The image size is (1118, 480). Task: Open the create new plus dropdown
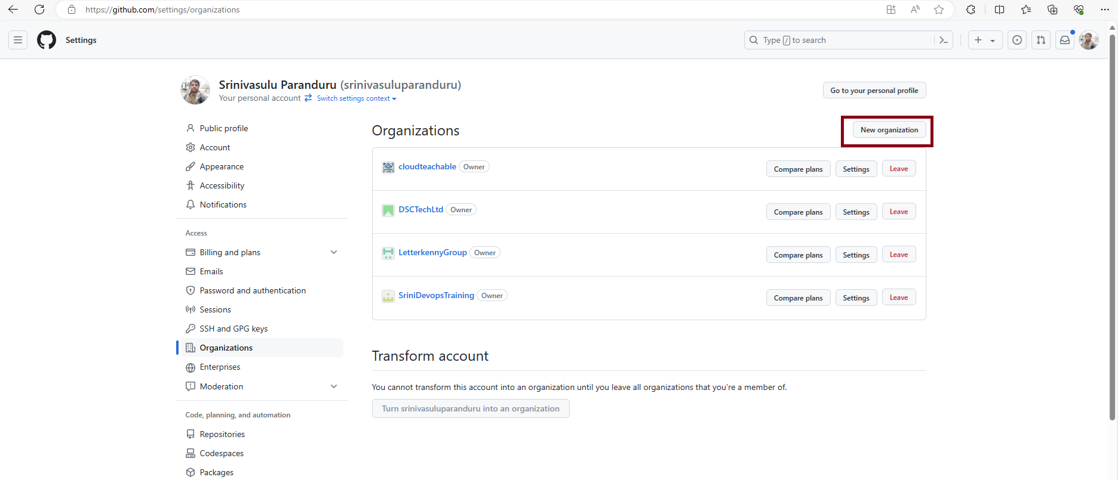click(x=984, y=40)
